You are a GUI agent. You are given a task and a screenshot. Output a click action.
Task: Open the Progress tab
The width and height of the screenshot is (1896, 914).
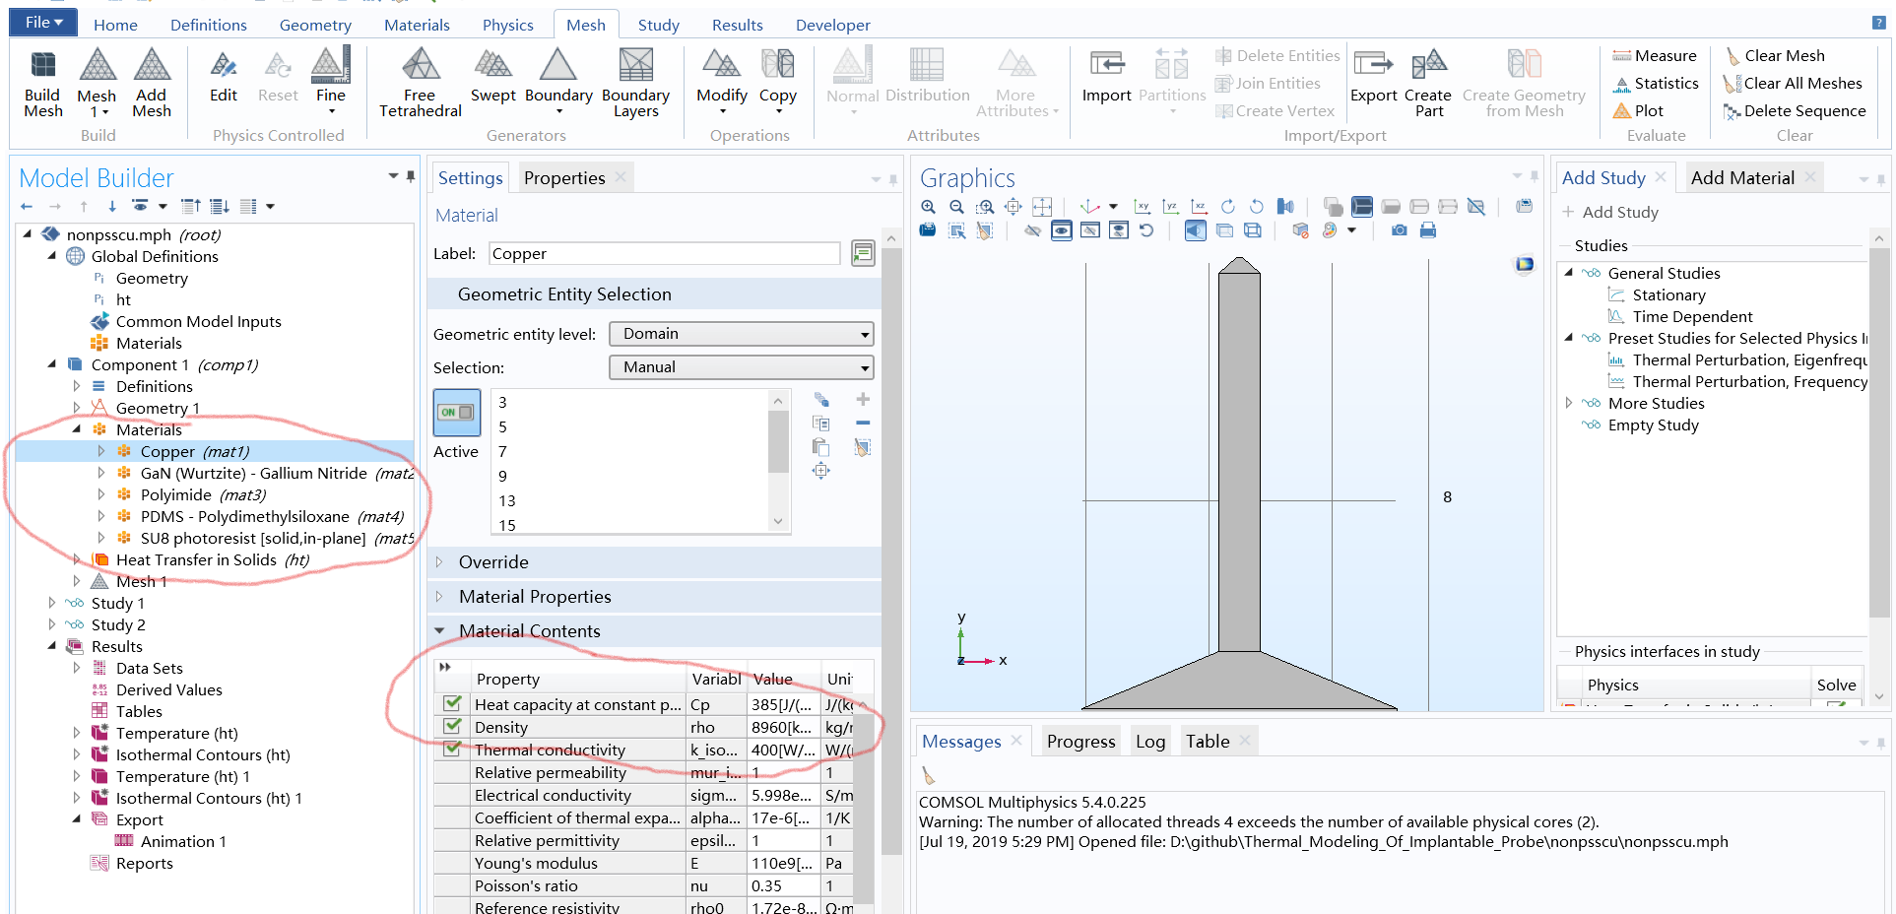(1080, 742)
